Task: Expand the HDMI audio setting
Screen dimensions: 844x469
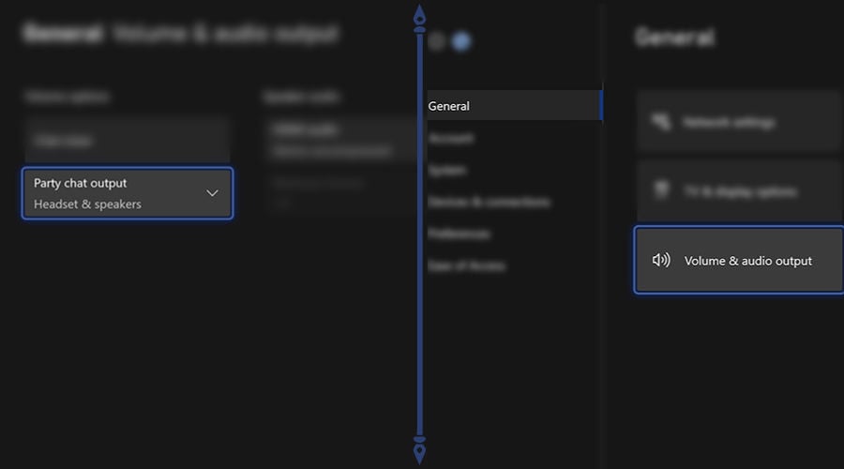Action: coord(342,140)
